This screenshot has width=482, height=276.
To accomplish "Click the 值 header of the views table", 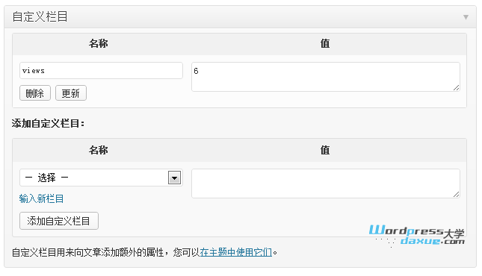I will pos(325,43).
